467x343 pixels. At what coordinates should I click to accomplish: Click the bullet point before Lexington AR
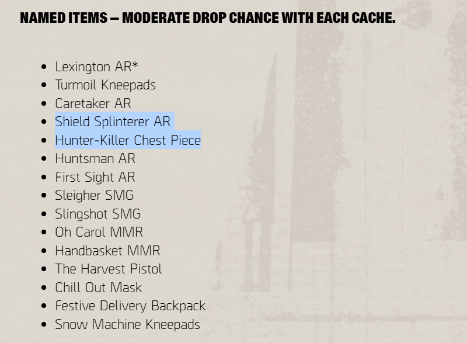44,67
